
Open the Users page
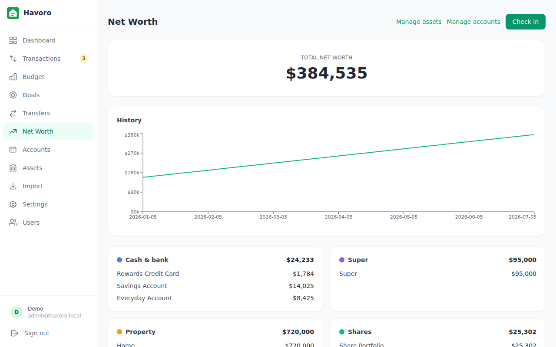[48, 223]
